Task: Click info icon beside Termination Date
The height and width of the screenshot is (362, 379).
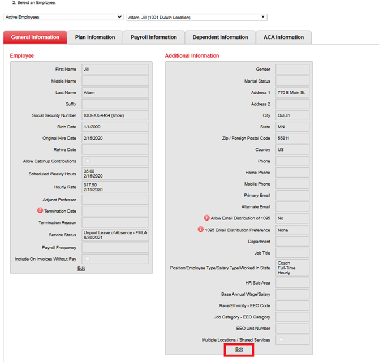Action: tap(40, 210)
